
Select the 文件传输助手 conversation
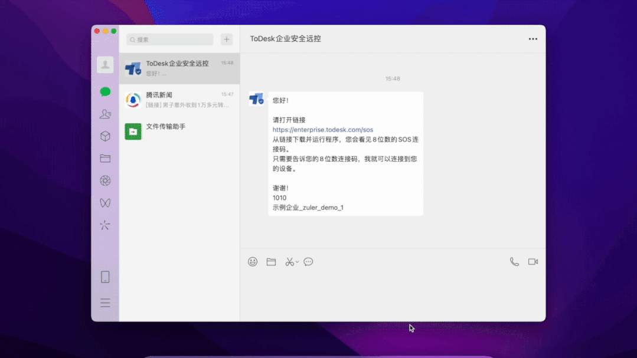[x=179, y=131]
